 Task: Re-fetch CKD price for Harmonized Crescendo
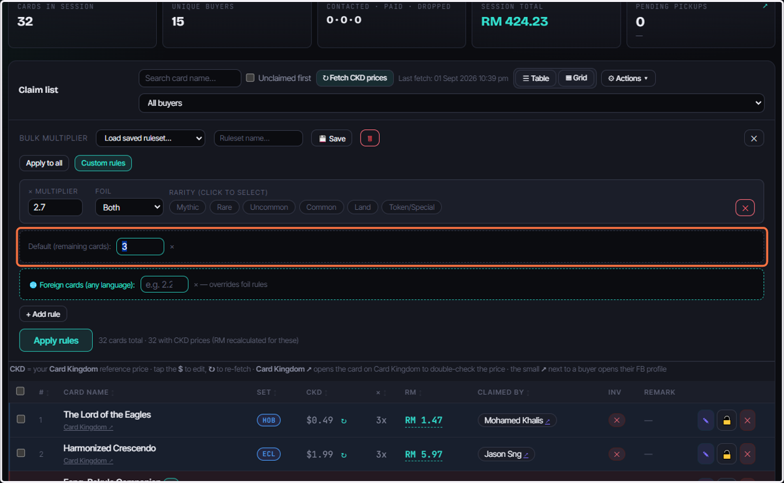(344, 454)
